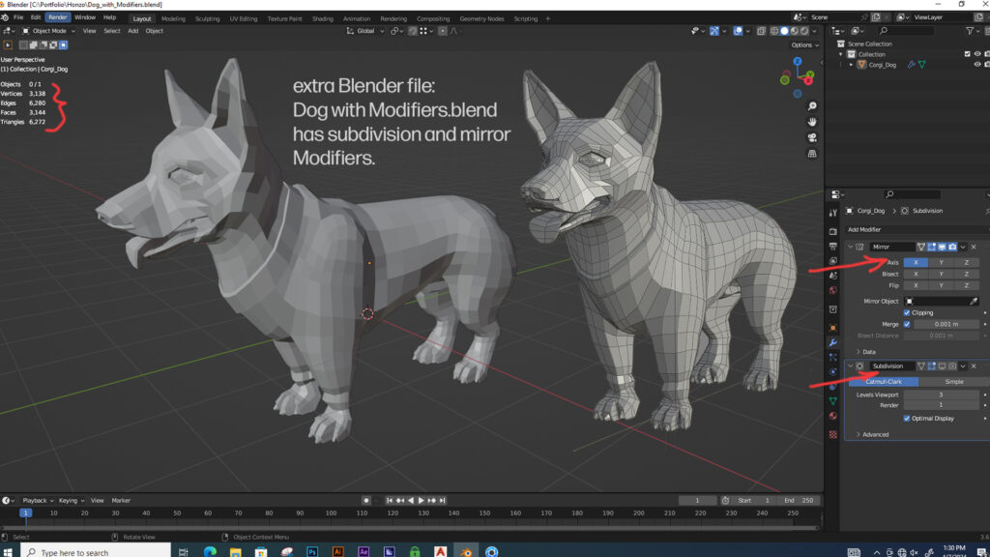Open Photoshop from the Windows taskbar
This screenshot has width=990, height=557.
pyautogui.click(x=312, y=551)
